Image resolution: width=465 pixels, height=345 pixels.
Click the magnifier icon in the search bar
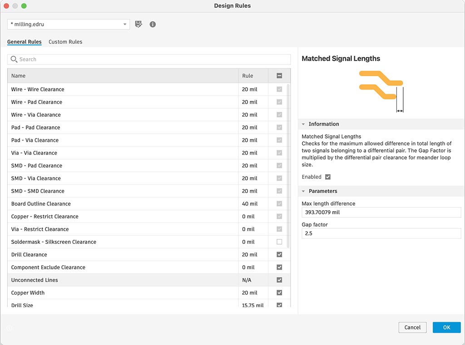click(14, 59)
